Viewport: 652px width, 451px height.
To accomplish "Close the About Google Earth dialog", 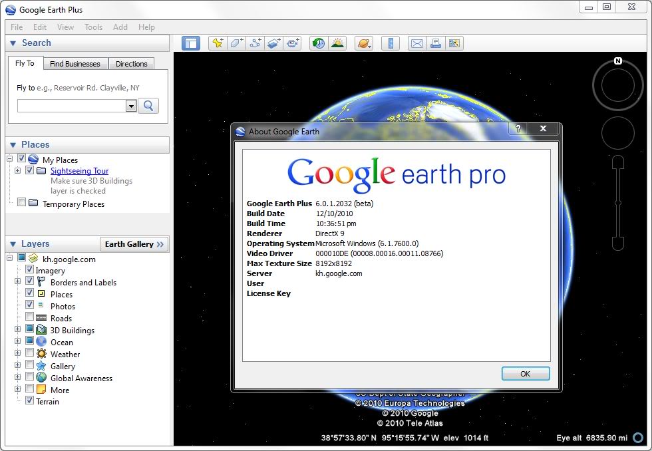I will pyautogui.click(x=543, y=128).
